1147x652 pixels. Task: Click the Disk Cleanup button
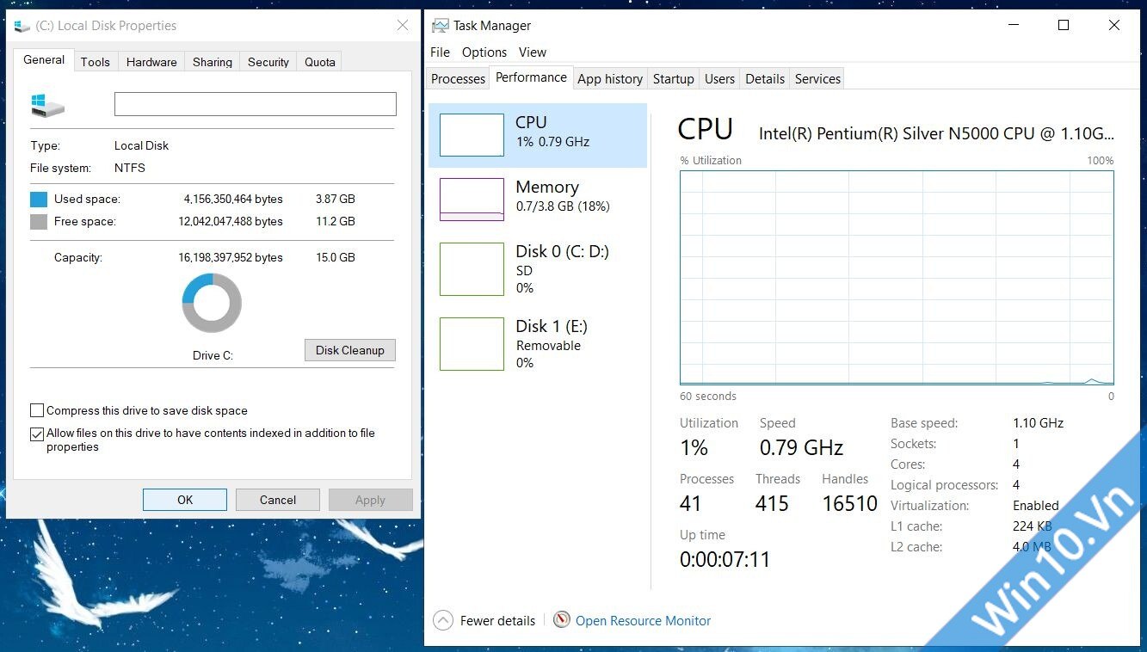pyautogui.click(x=349, y=350)
